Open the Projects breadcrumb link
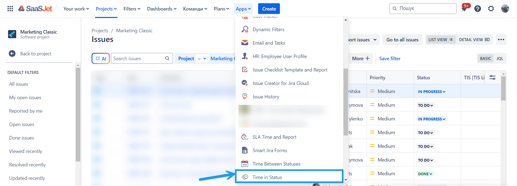517x186 pixels. (100, 30)
